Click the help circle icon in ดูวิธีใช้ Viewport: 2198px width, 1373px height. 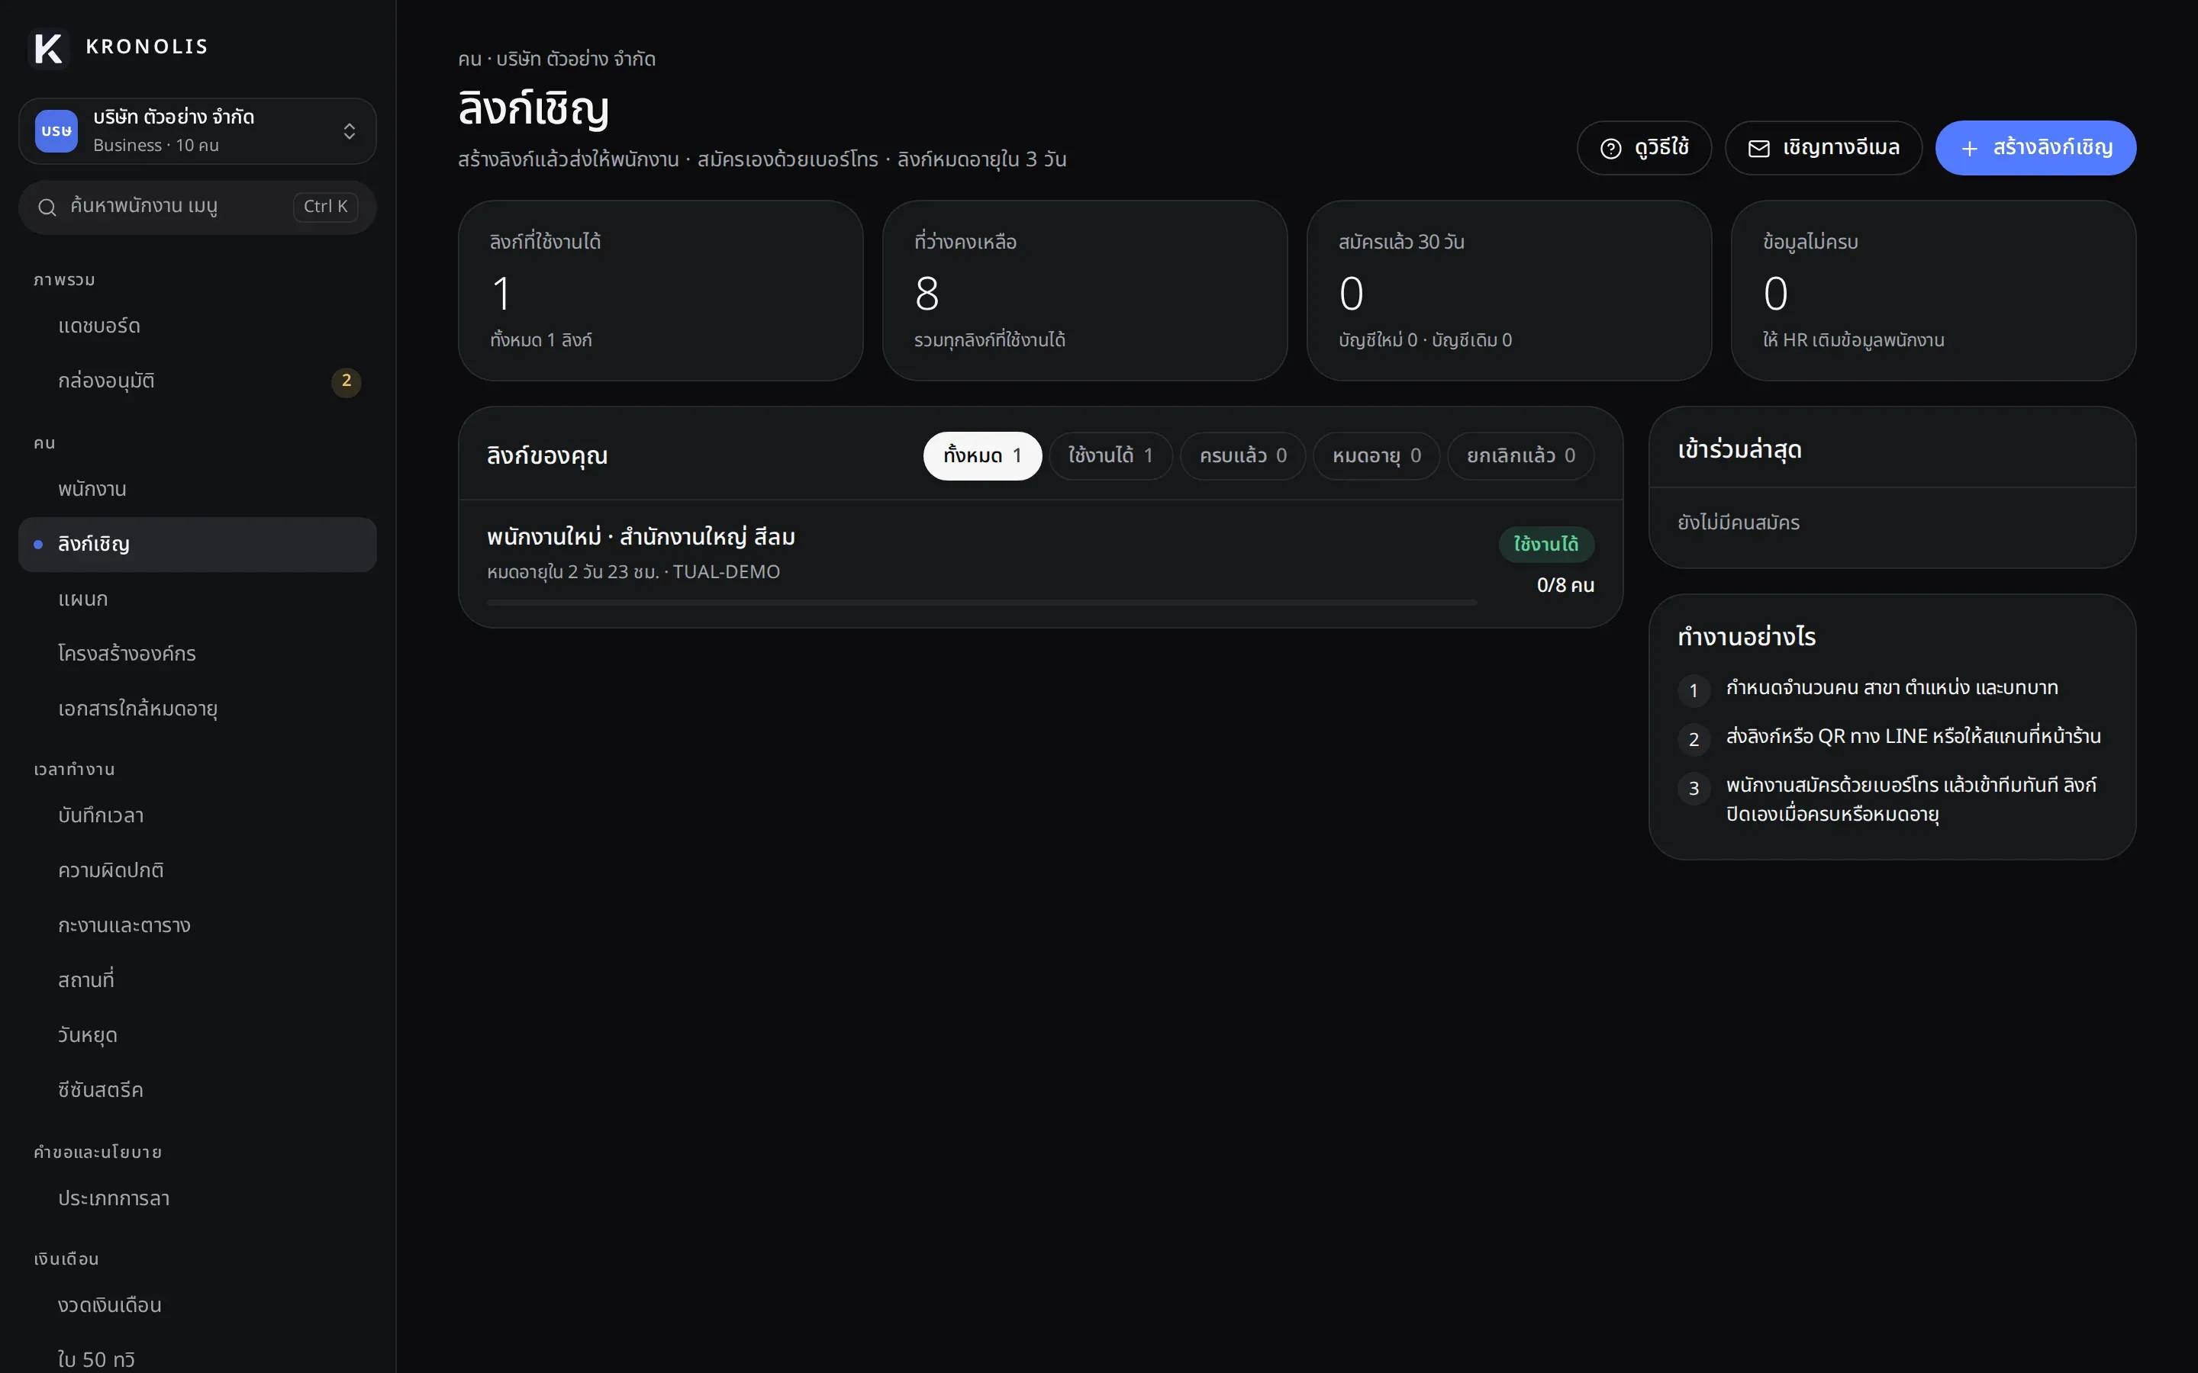point(1610,148)
